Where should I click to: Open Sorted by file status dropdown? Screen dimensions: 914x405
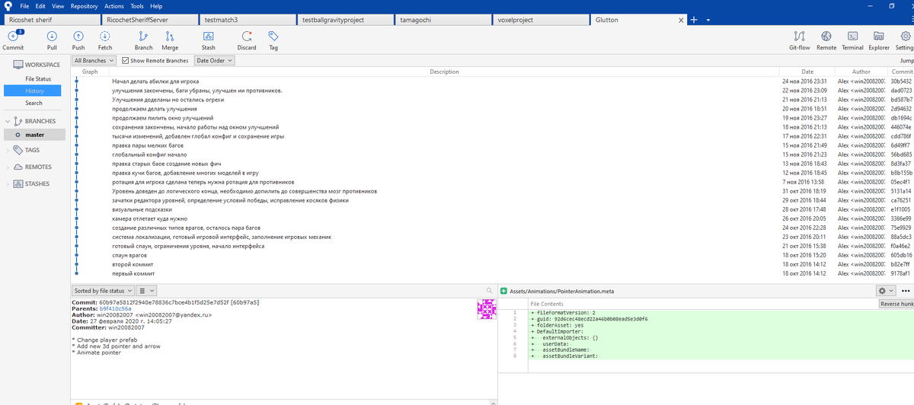pyautogui.click(x=104, y=291)
